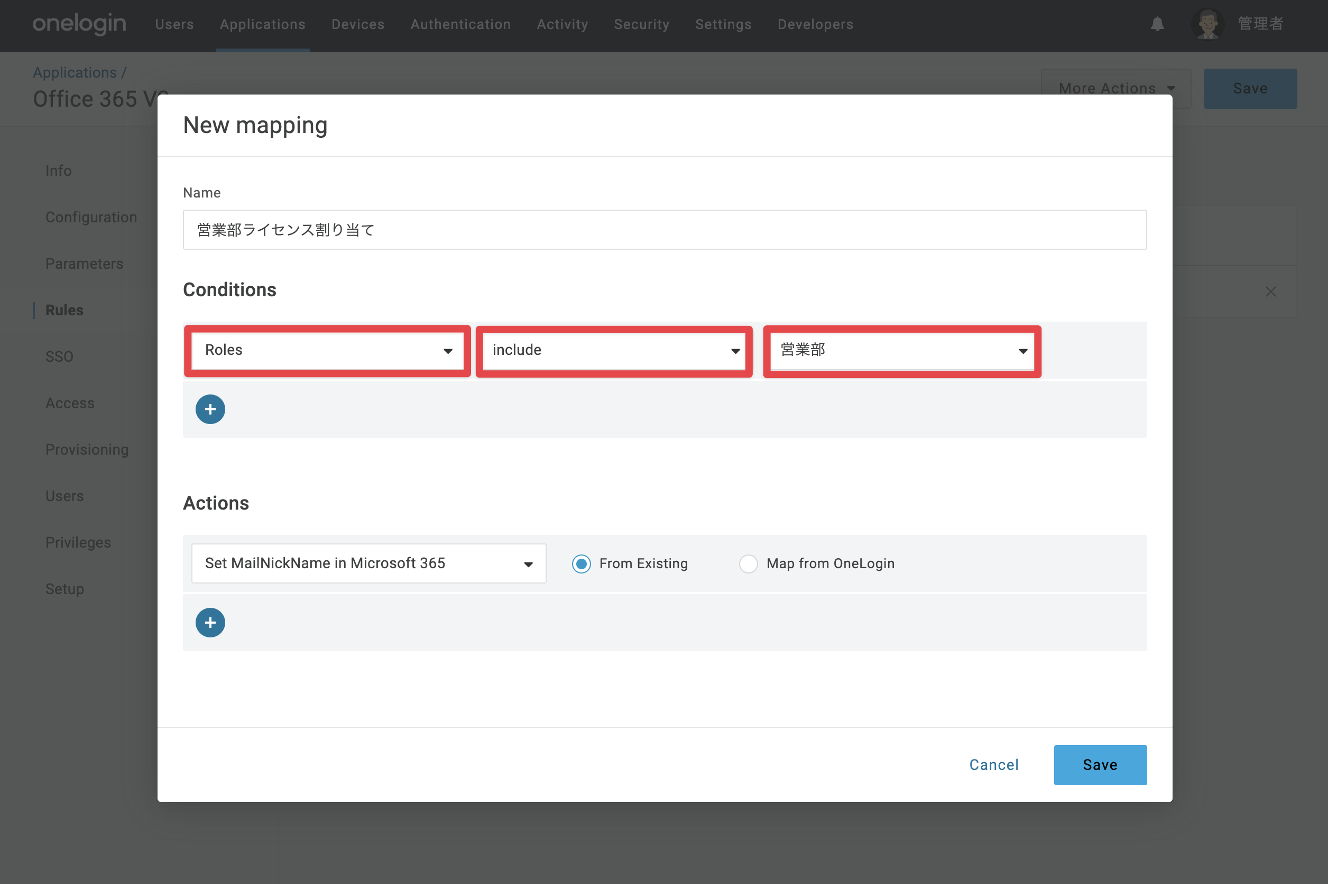Focus the mapping Name input field

(x=665, y=230)
